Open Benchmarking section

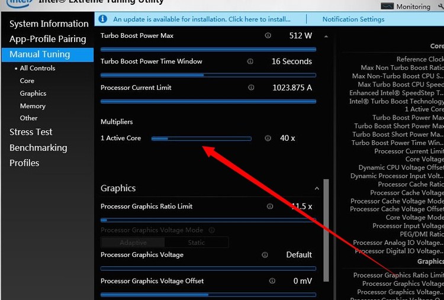(38, 148)
